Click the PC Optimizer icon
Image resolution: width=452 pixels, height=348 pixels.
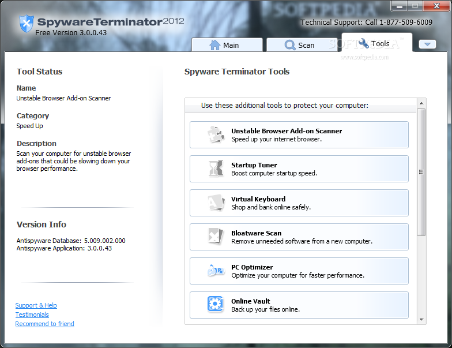click(x=216, y=270)
